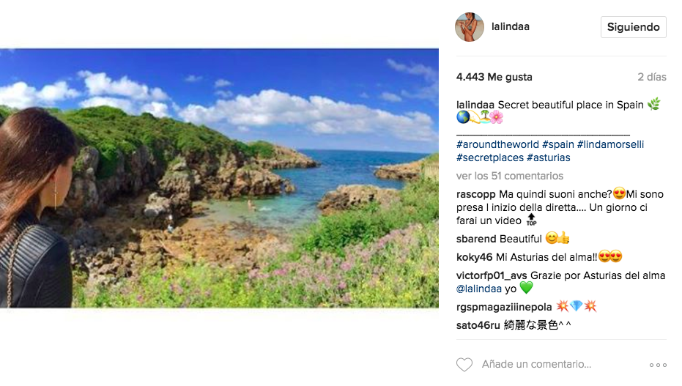Viewport: 682px width, 386px height.
Task: Expand all 51 comentarios
Action: pos(510,176)
